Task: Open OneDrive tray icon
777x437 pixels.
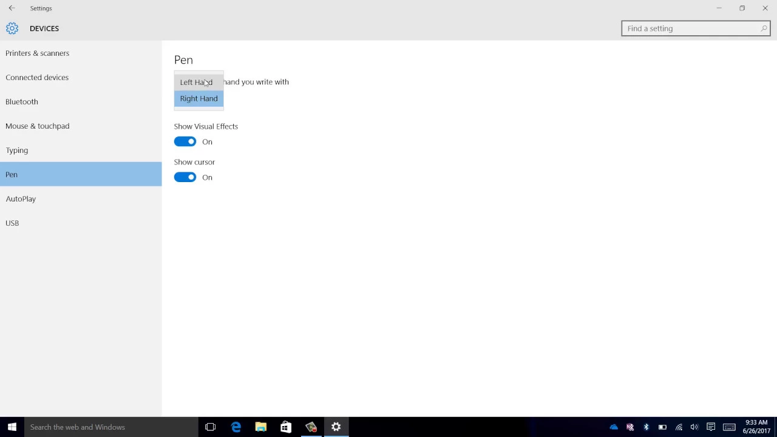Action: coord(614,427)
